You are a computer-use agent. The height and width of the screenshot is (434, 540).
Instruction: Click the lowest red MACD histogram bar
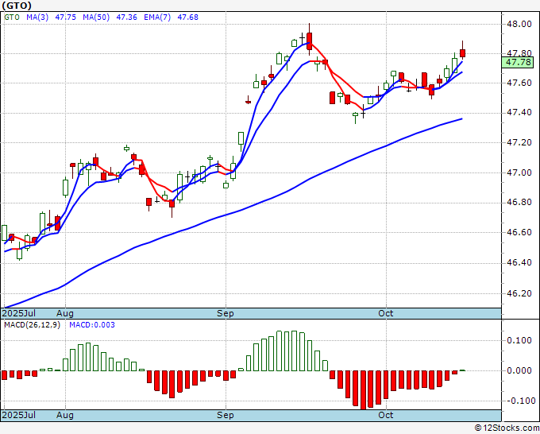[x=363, y=389]
